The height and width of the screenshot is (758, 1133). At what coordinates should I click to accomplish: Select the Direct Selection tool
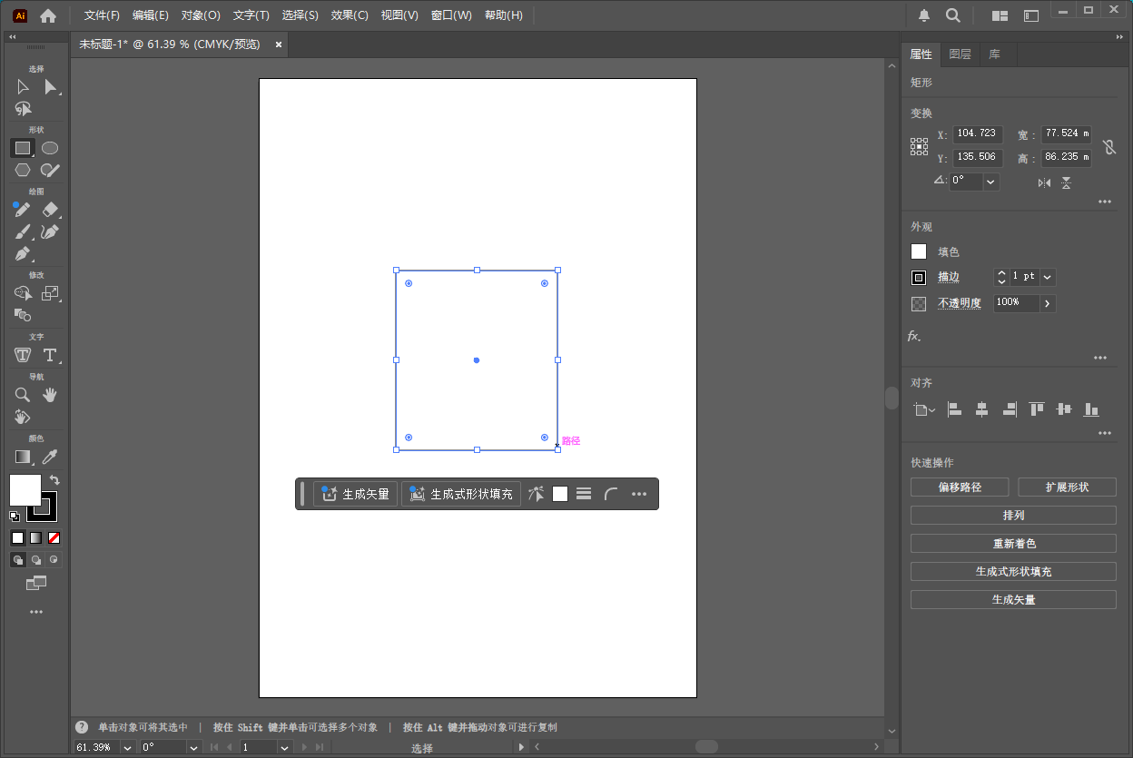click(50, 86)
